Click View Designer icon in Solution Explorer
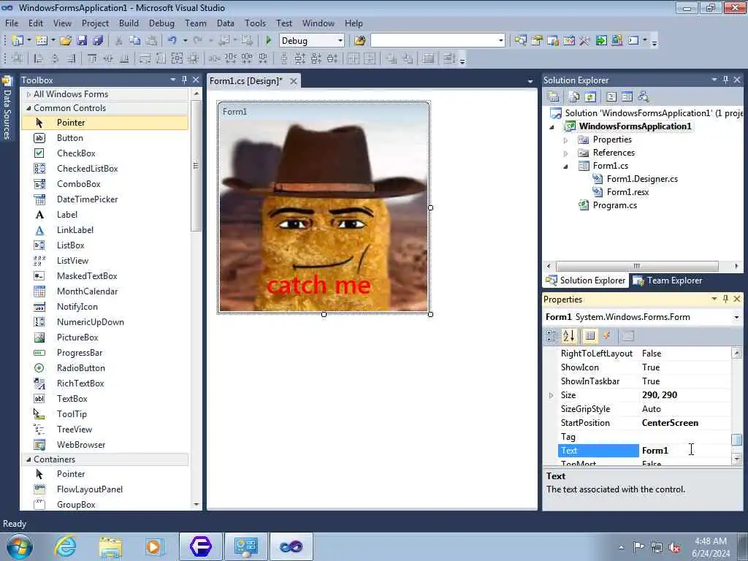The width and height of the screenshot is (748, 561). (x=627, y=97)
